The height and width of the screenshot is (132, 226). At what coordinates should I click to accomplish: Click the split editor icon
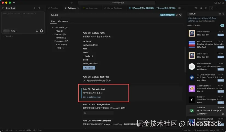(179, 8)
